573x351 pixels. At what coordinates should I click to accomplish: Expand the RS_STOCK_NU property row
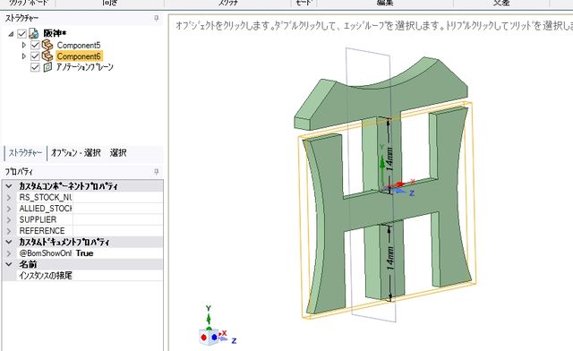click(9, 197)
